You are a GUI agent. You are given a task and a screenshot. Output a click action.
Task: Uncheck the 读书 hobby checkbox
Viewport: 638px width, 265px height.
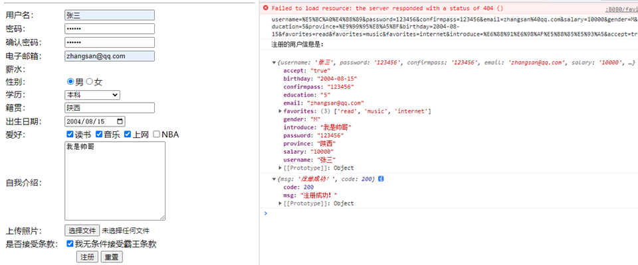tap(70, 134)
